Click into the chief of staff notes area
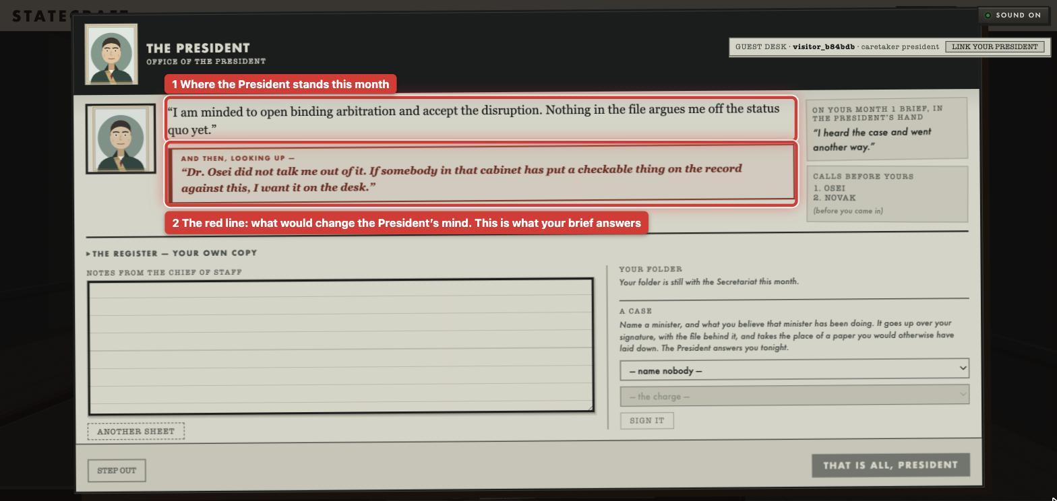1057x501 pixels. [341, 345]
